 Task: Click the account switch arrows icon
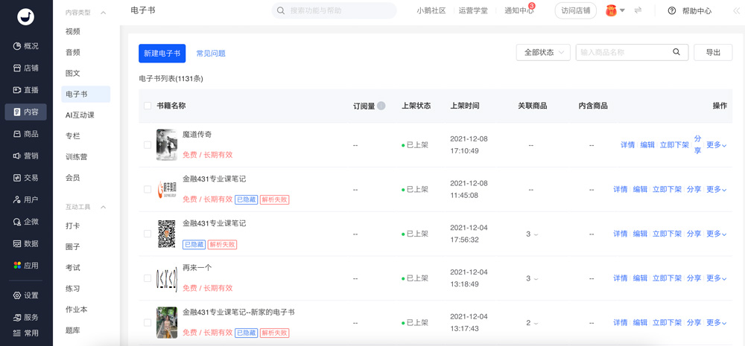pos(638,10)
